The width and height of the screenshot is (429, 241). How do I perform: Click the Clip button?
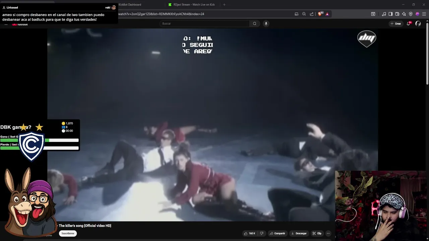[317, 233]
